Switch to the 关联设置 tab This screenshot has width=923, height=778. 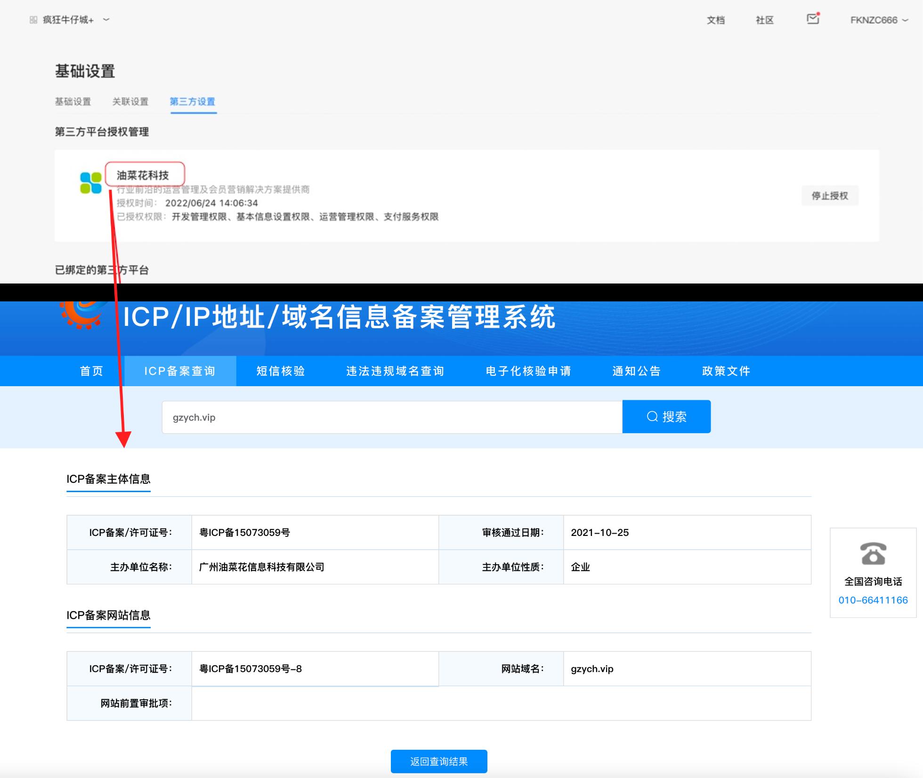pos(130,102)
